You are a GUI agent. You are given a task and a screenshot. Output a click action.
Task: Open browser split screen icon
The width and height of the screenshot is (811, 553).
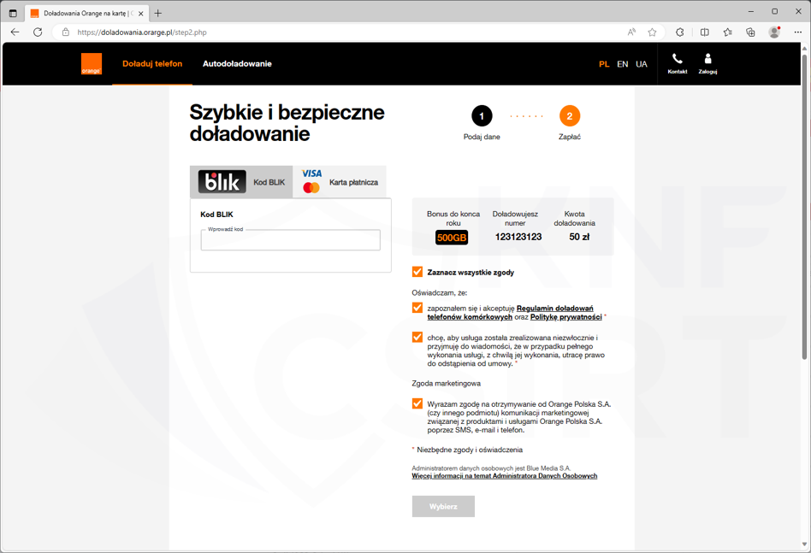pyautogui.click(x=704, y=32)
